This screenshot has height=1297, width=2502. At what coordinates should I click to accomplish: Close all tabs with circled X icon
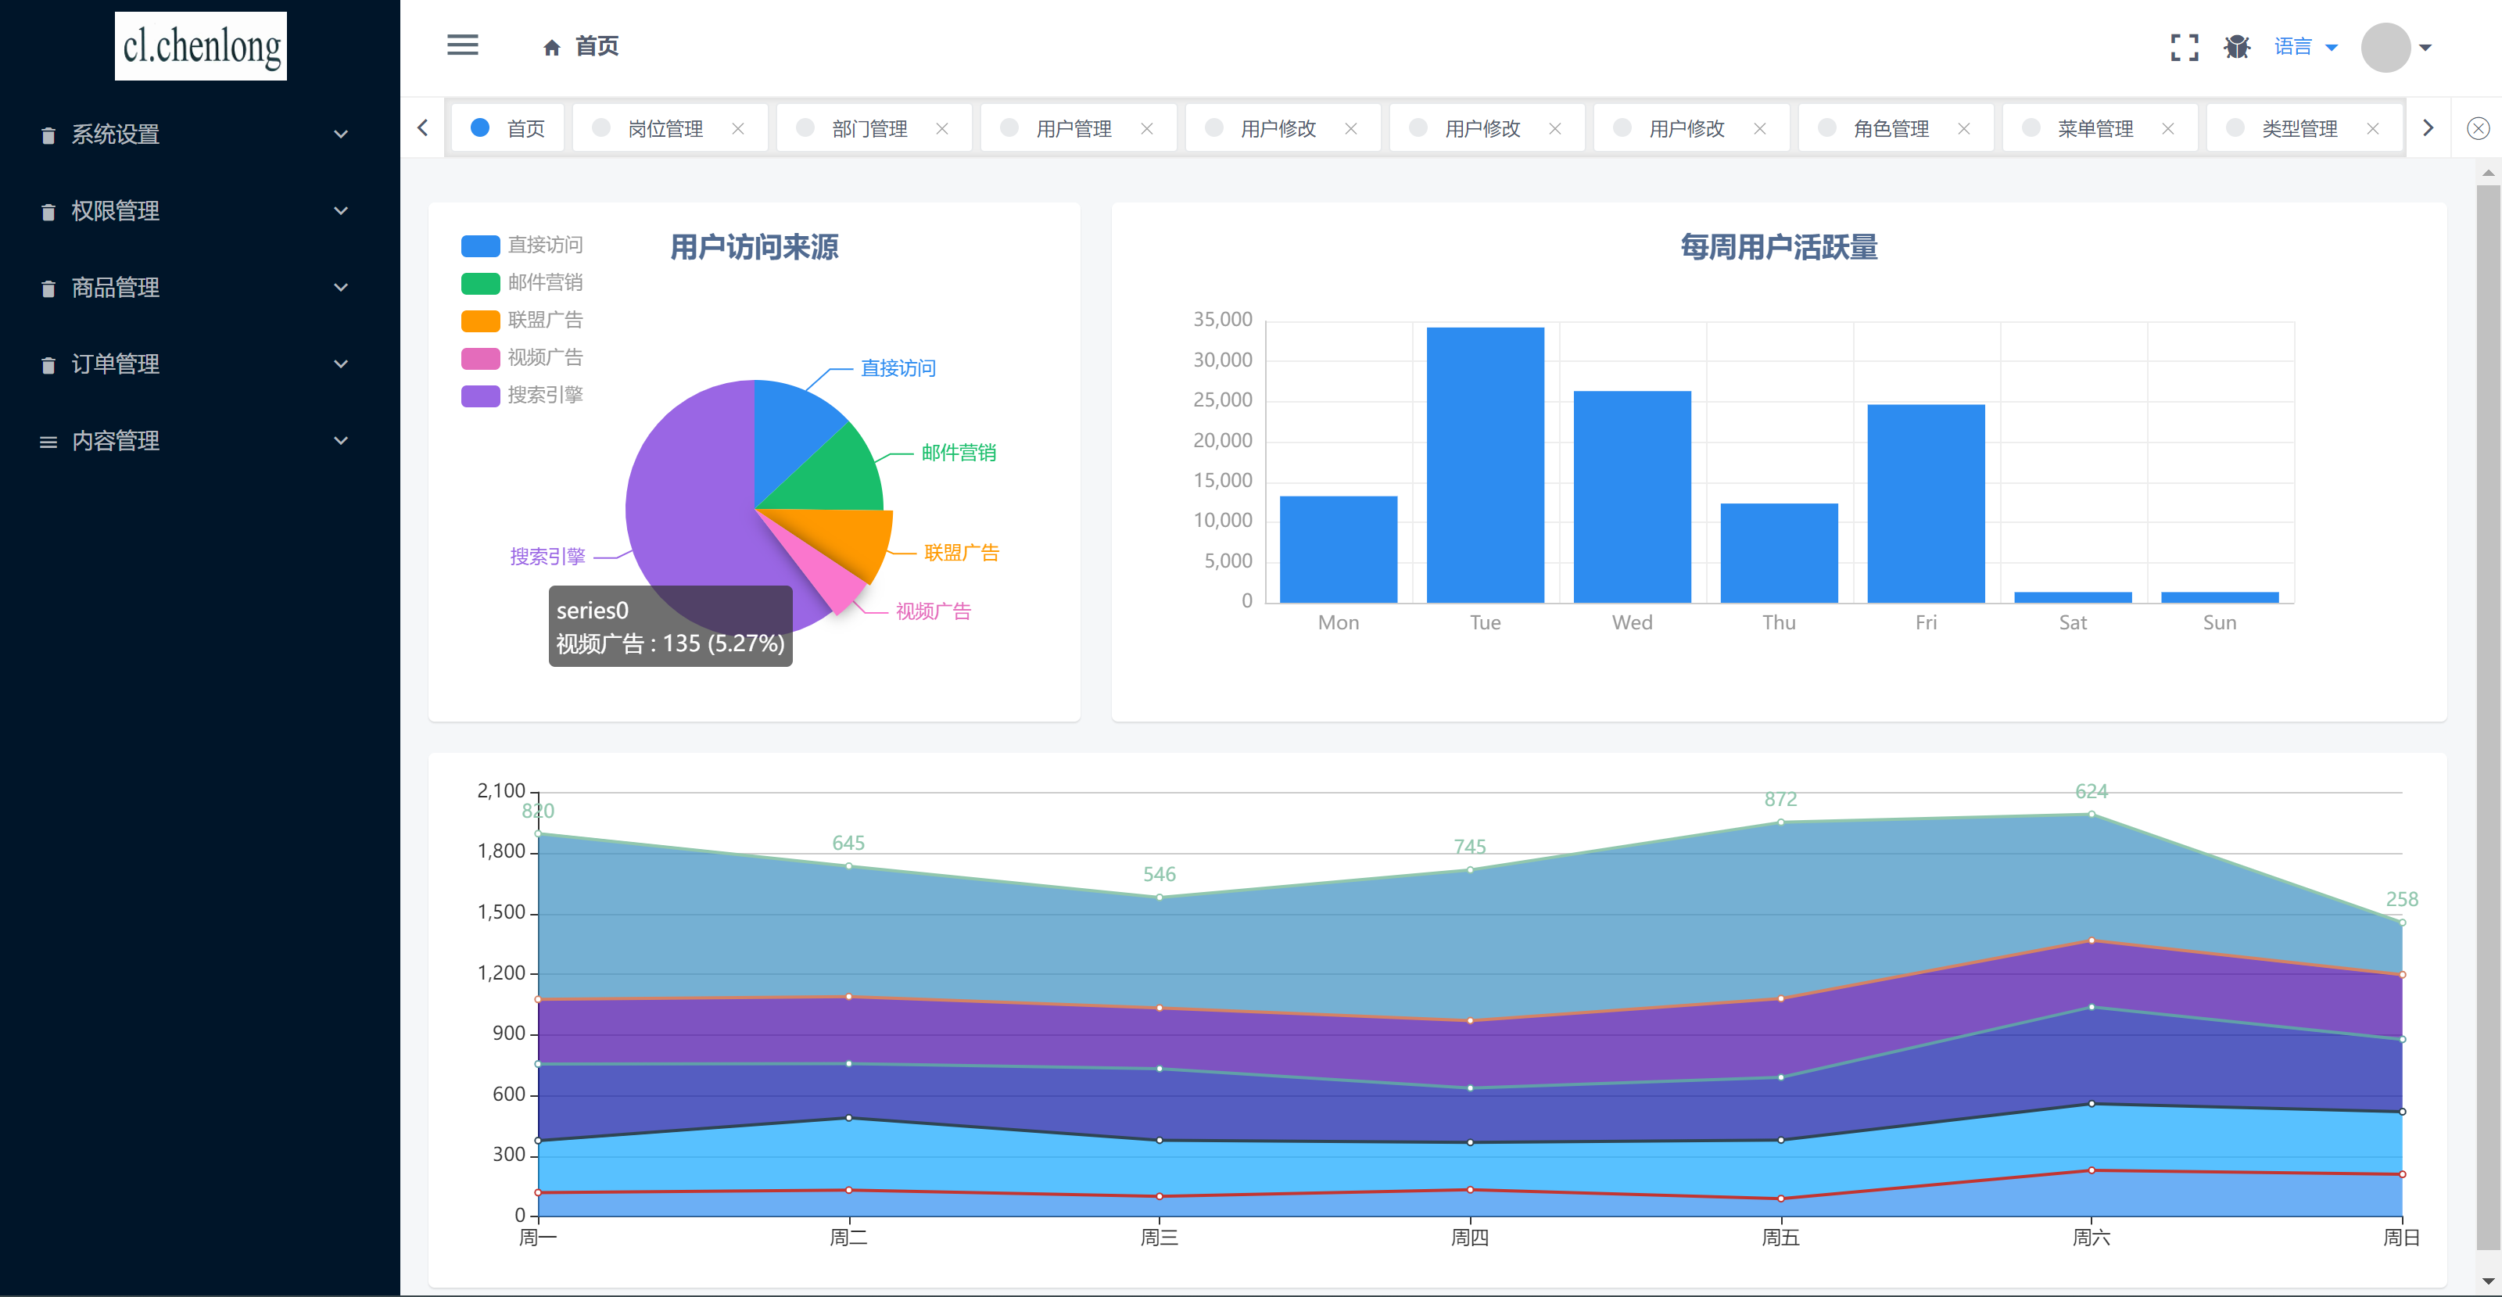click(x=2478, y=128)
